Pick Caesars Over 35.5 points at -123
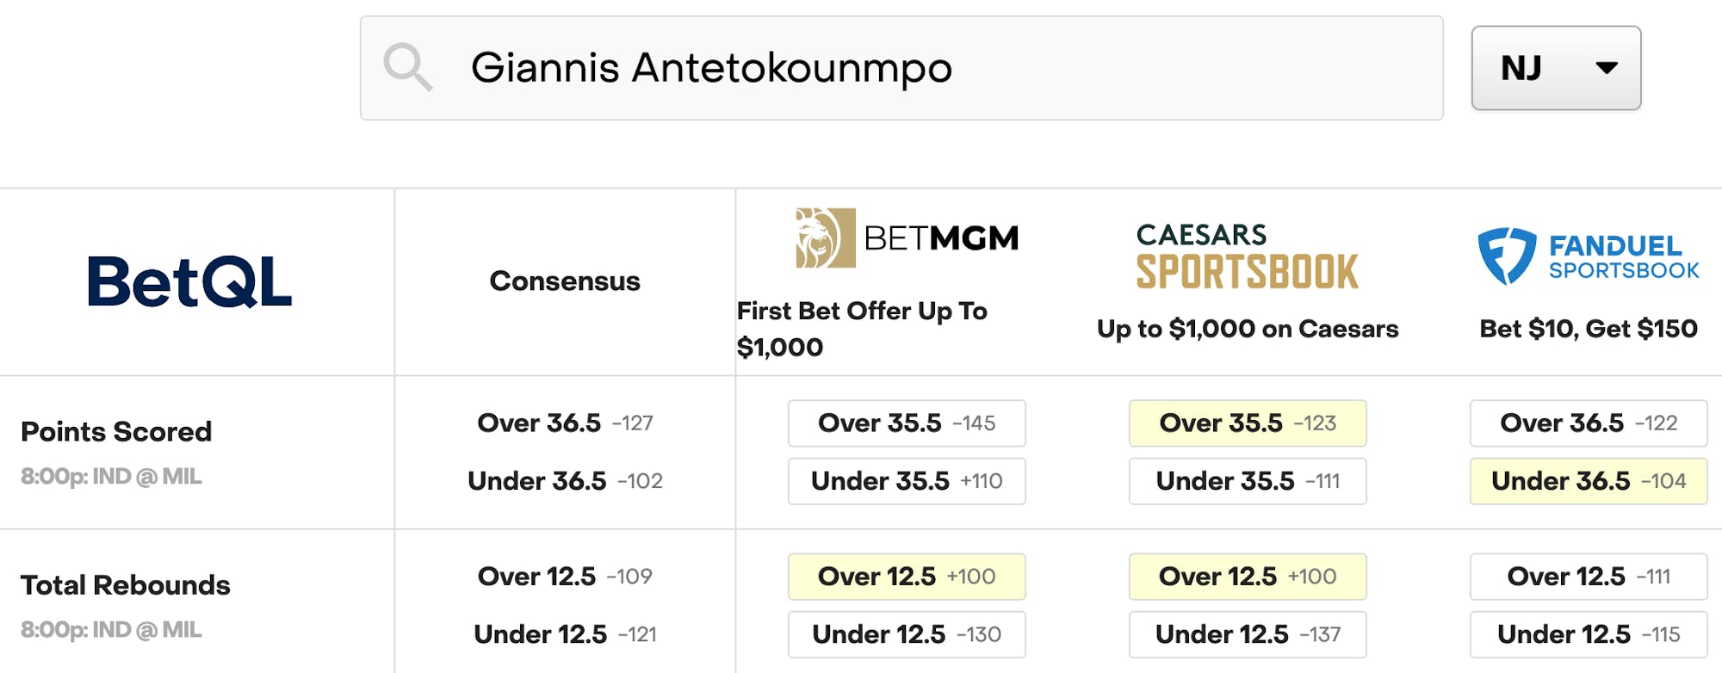1722x673 pixels. pos(1248,423)
